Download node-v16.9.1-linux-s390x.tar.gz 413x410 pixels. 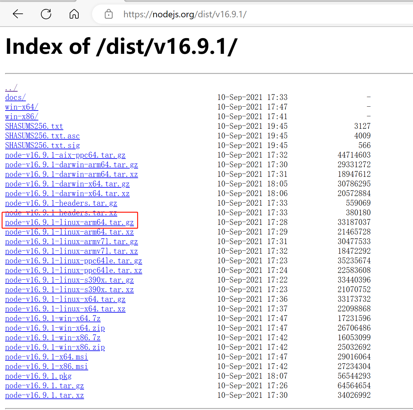tap(69, 280)
